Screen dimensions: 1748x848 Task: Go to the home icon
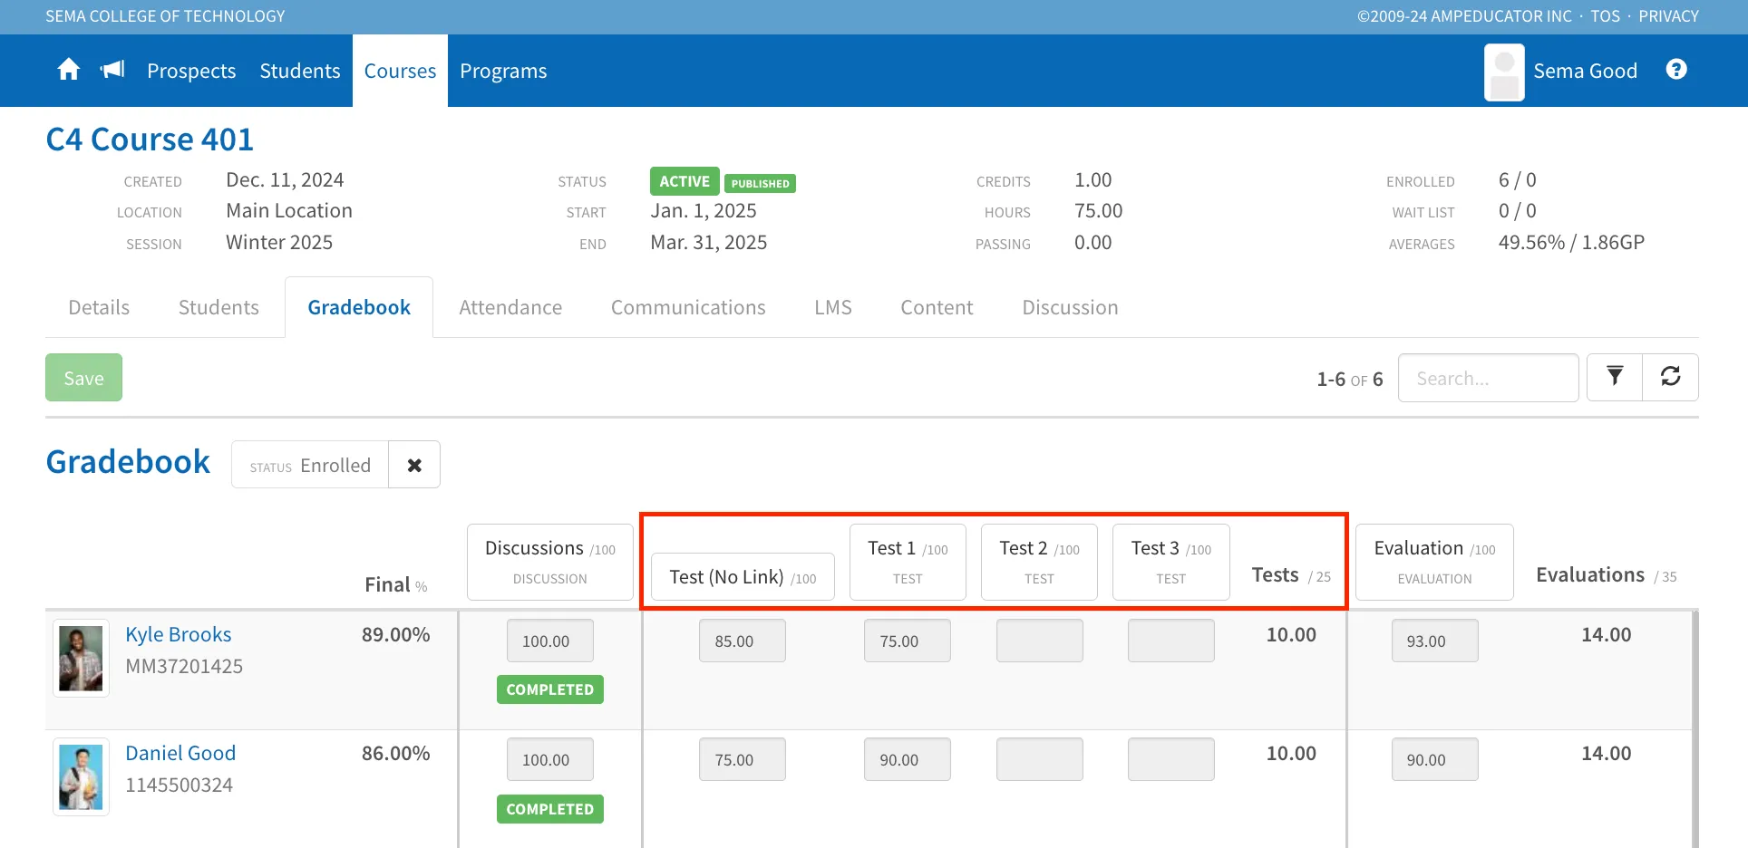click(69, 70)
